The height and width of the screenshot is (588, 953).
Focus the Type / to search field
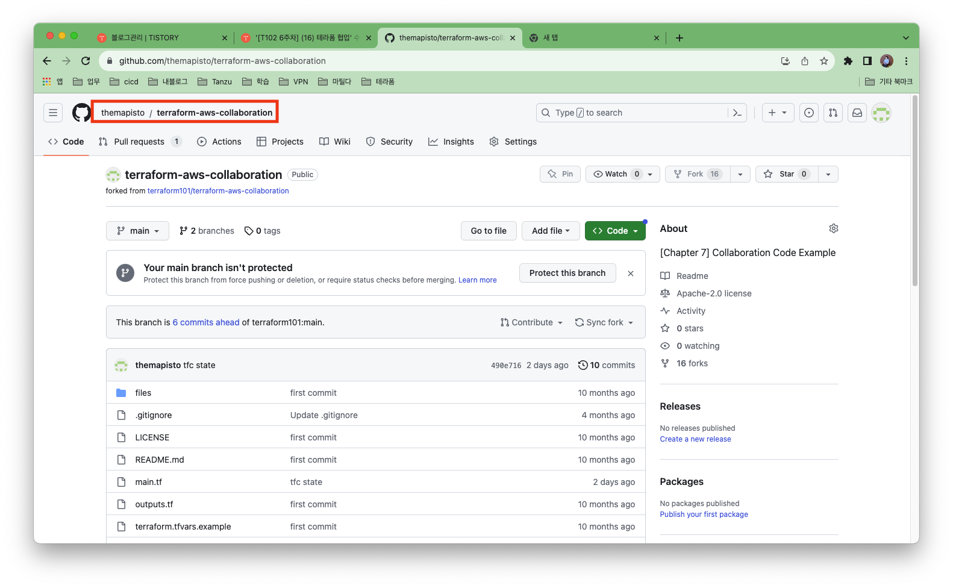point(633,113)
